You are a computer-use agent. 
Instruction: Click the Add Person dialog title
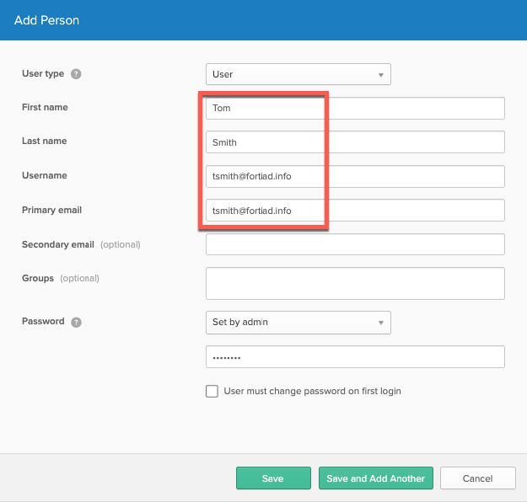click(x=46, y=19)
